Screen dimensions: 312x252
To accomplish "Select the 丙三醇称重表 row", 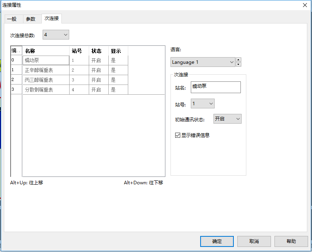I will click(46, 80).
